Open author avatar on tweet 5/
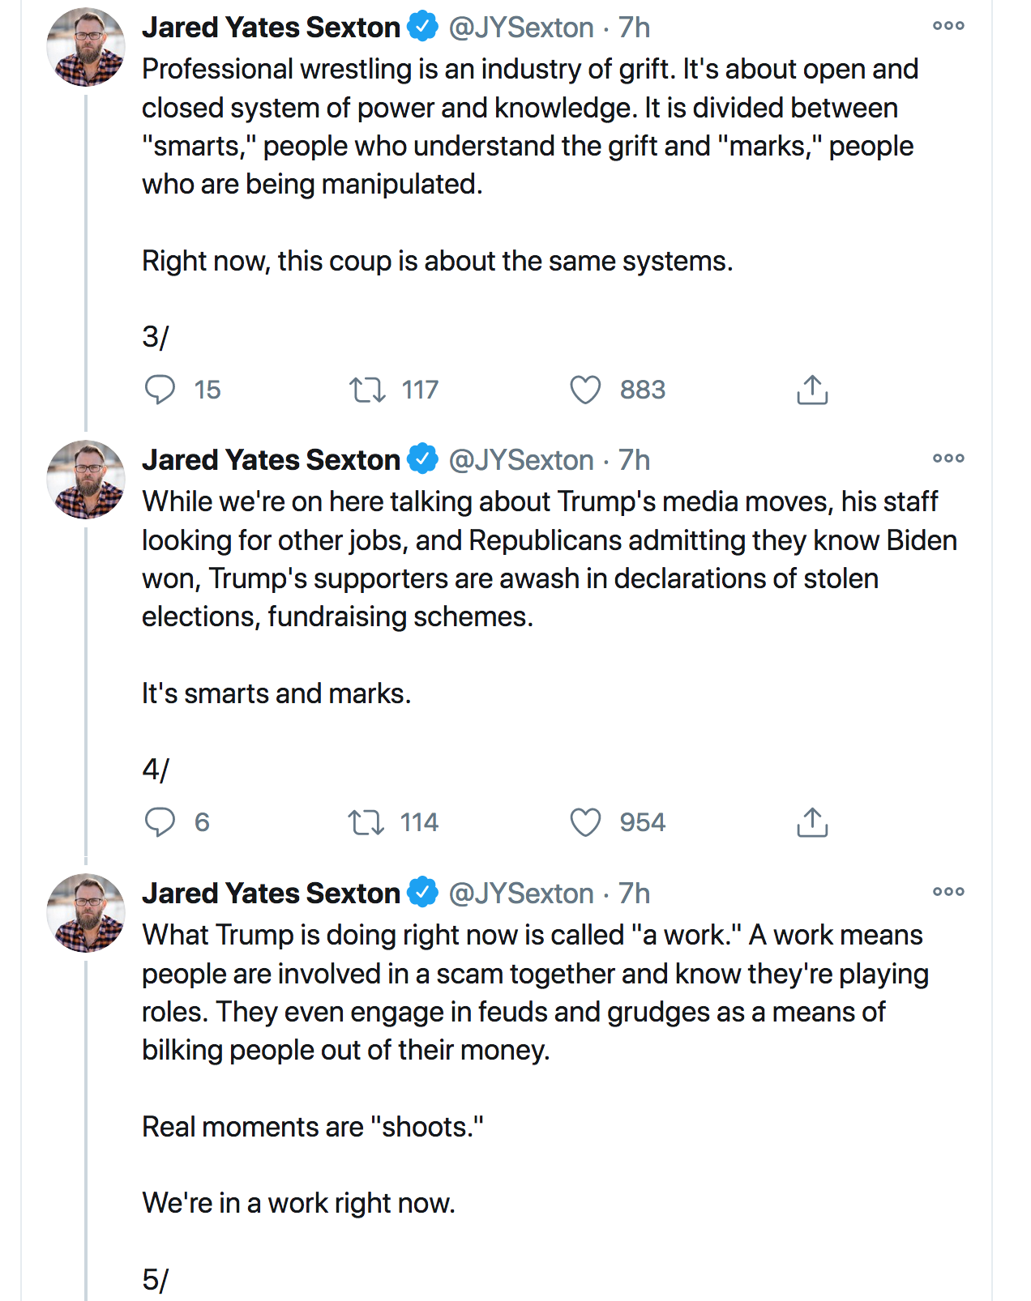The width and height of the screenshot is (1031, 1301). pyautogui.click(x=86, y=913)
